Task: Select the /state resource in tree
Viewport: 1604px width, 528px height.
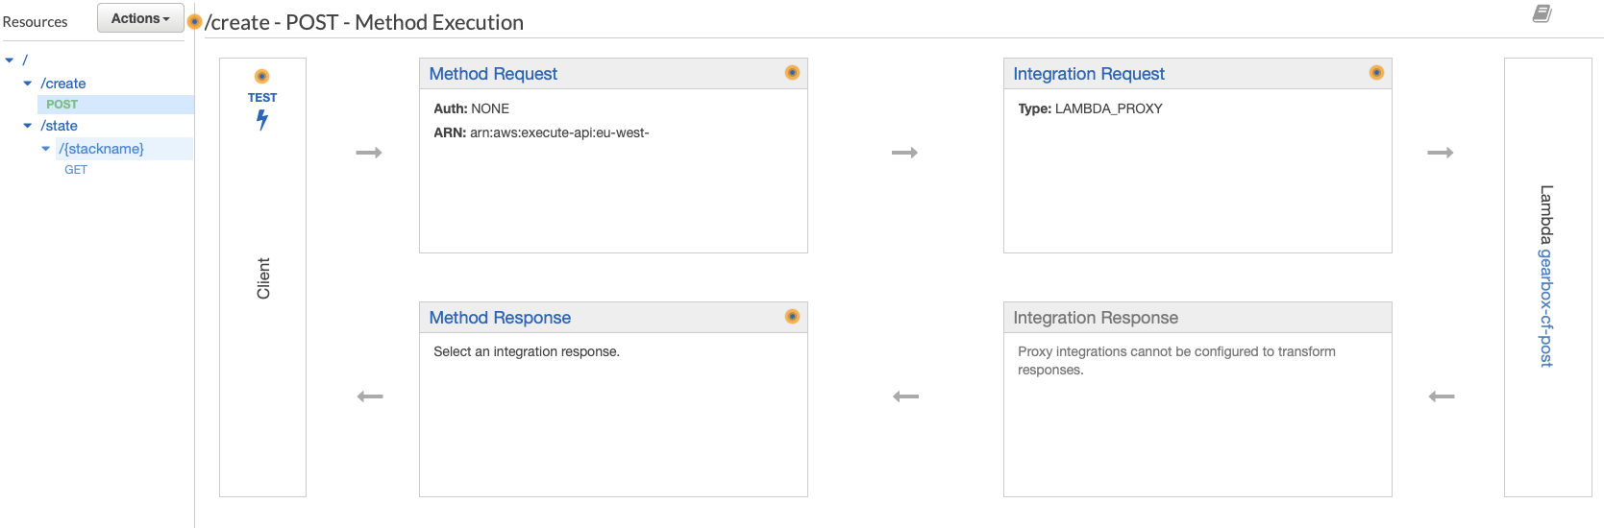Action: tap(60, 126)
